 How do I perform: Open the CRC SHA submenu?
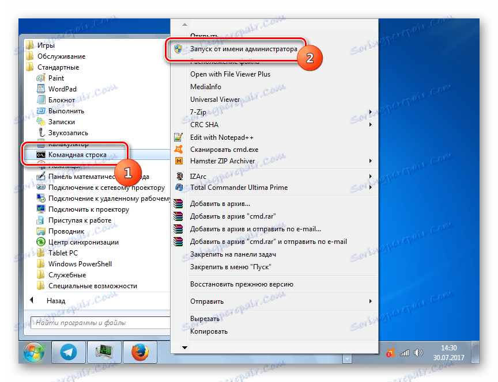point(275,125)
